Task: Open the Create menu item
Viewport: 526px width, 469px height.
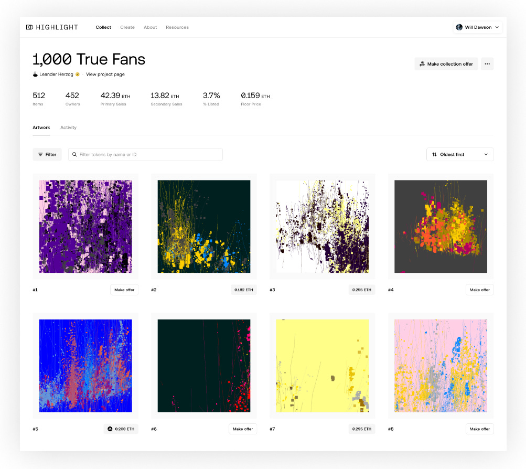Action: [127, 27]
